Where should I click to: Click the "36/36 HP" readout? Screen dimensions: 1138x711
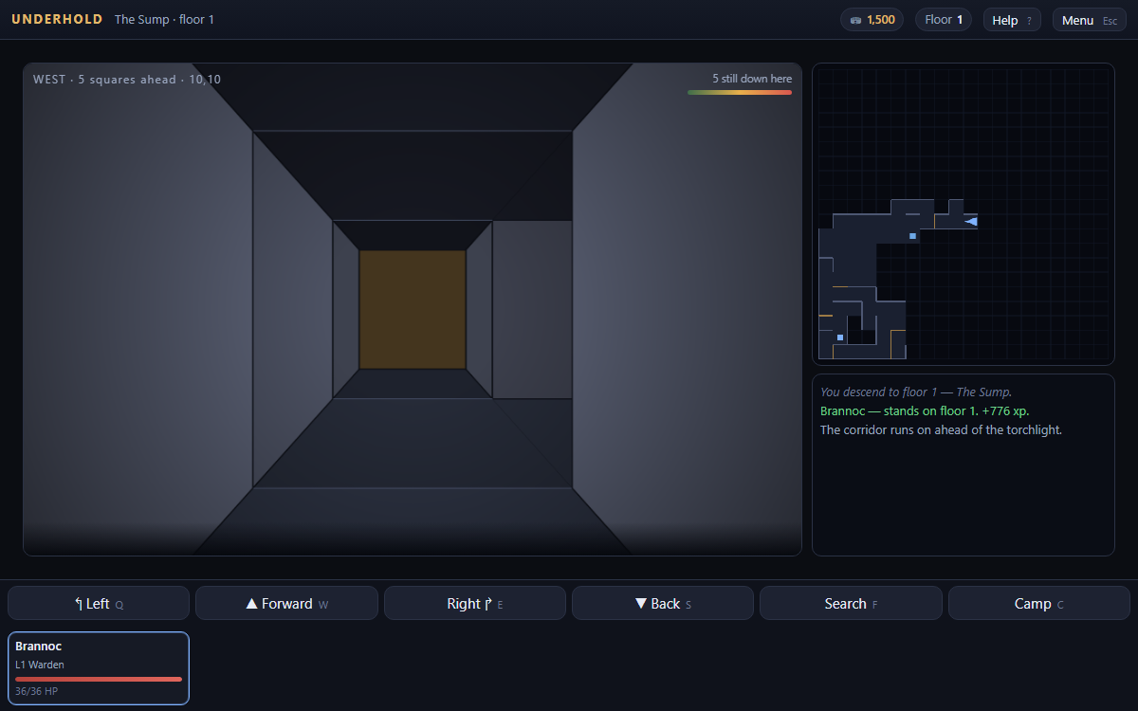36,691
